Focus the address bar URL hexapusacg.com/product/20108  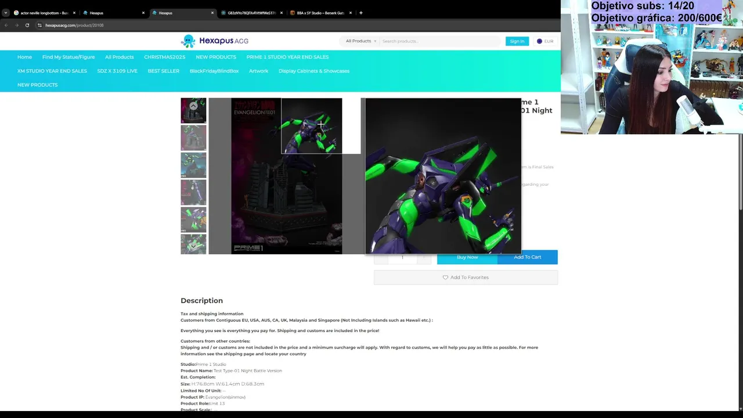coord(74,25)
